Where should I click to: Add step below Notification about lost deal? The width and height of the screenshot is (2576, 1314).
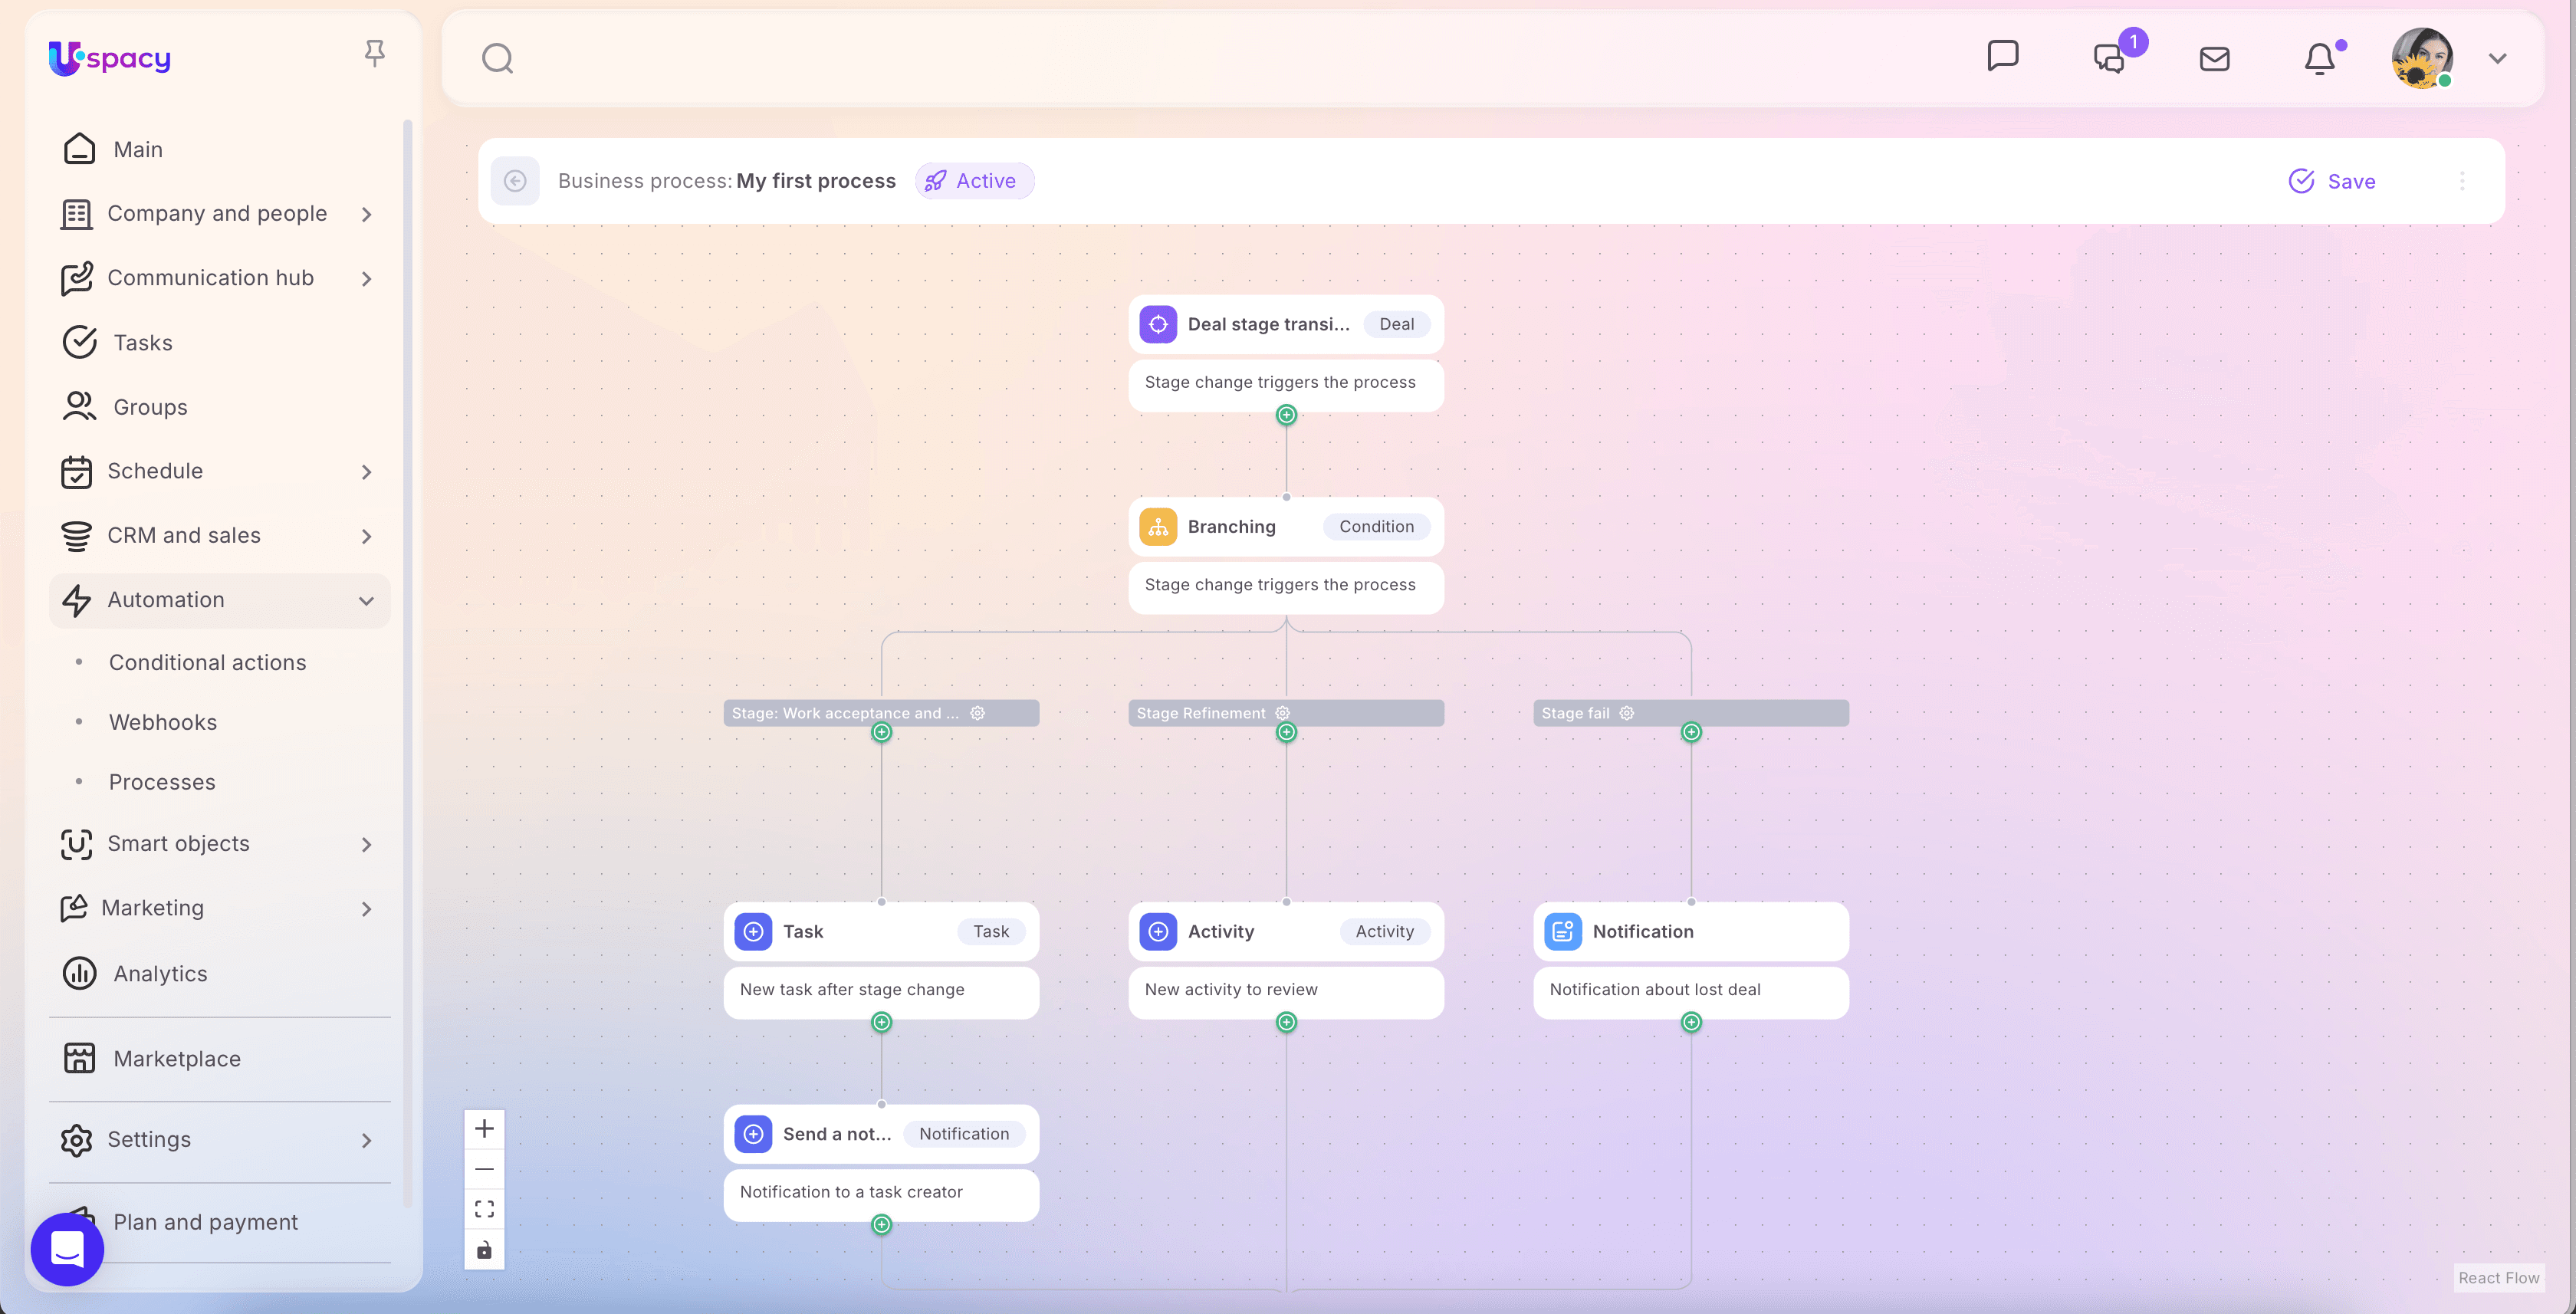point(1691,1022)
